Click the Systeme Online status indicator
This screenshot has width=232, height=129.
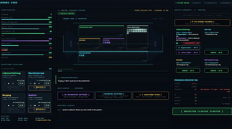pos(182,3)
